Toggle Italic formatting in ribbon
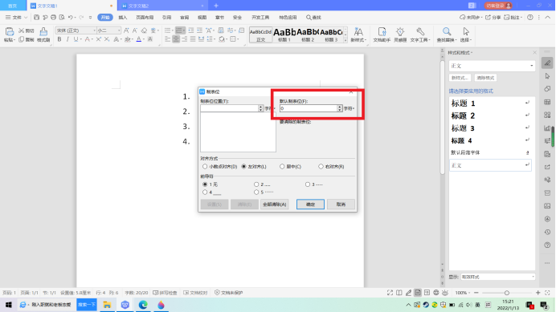The width and height of the screenshot is (556, 312). click(x=67, y=39)
